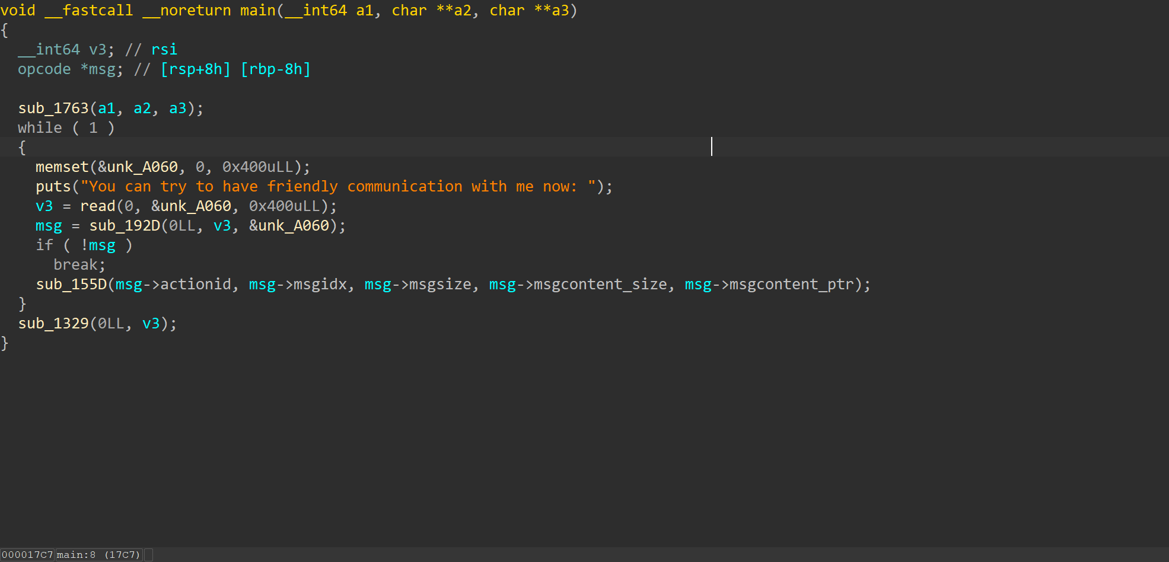The image size is (1169, 562).
Task: Click the main function name in signature
Action: (x=258, y=11)
